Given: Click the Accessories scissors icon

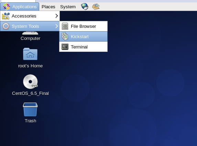Looking at the screenshot, I should click(x=6, y=16).
